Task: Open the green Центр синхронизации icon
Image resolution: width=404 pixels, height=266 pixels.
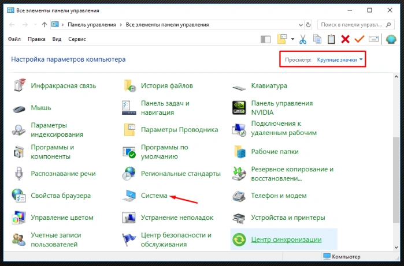Action: pyautogui.click(x=239, y=239)
